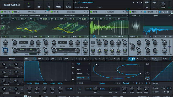This screenshot has height=97, width=173.
Task: Go to next preset arrow
Action: [141, 2]
